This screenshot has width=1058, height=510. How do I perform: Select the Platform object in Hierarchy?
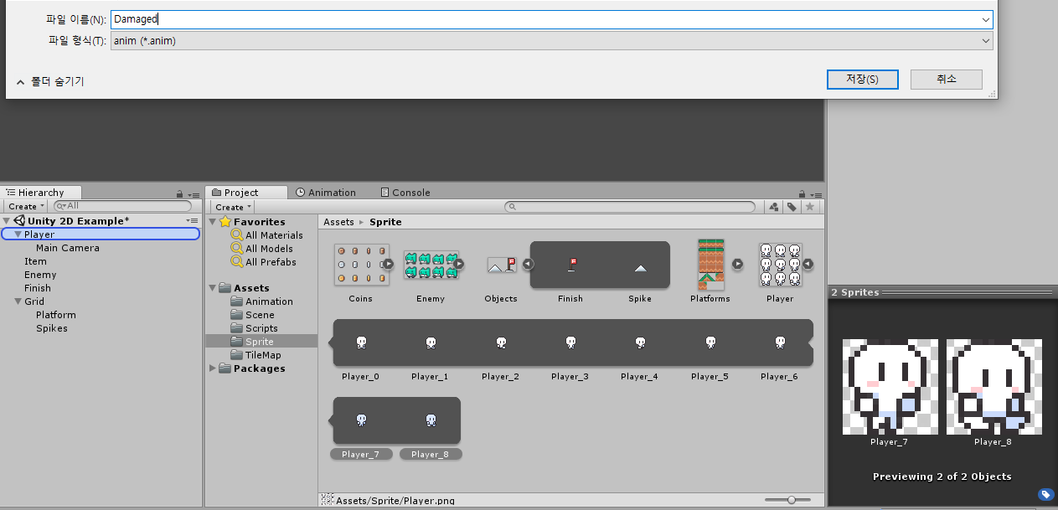pos(55,315)
